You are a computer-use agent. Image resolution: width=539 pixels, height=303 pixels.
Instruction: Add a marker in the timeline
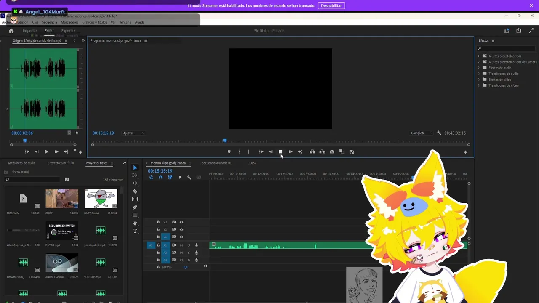[x=180, y=178]
